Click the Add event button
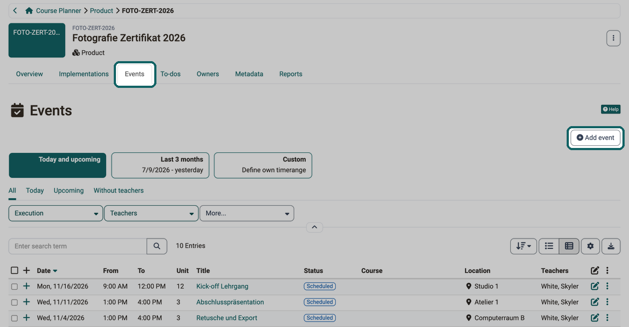 (x=595, y=138)
